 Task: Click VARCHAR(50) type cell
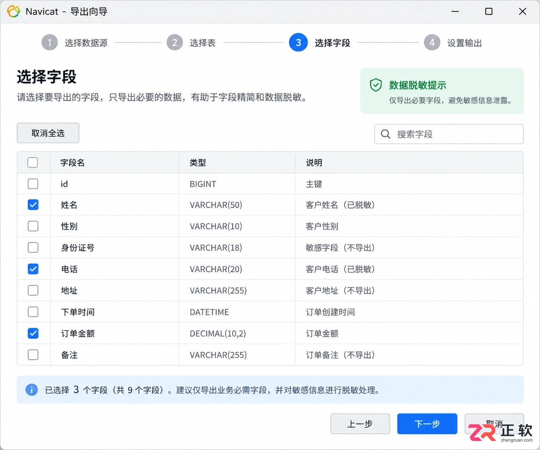pos(216,205)
